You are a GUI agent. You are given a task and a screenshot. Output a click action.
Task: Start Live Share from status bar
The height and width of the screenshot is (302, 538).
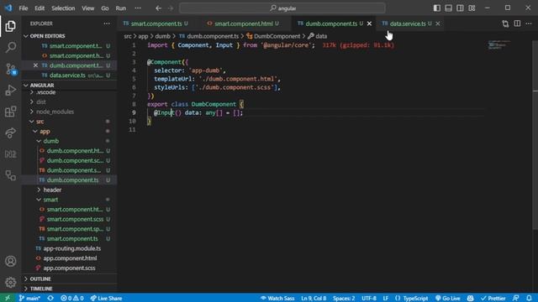pos(106,298)
